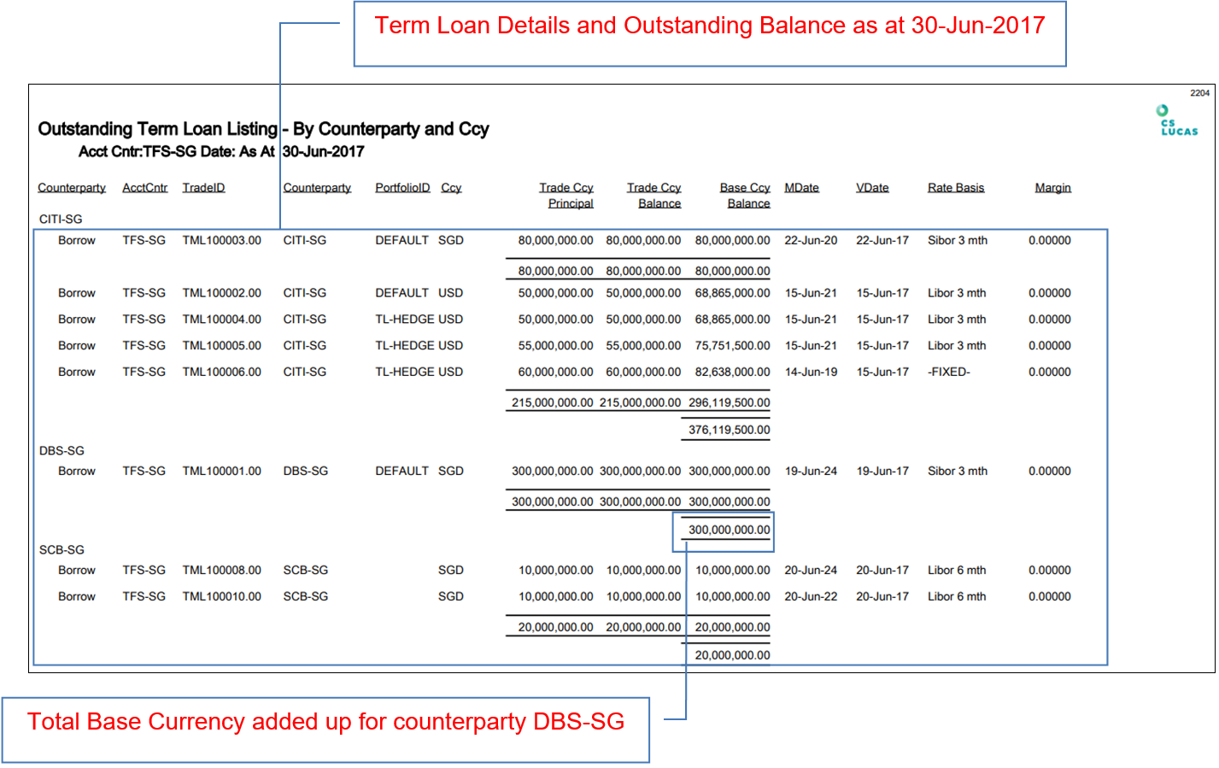Viewport: 1219px width, 768px height.
Task: Click the VDate column header
Action: (x=872, y=188)
